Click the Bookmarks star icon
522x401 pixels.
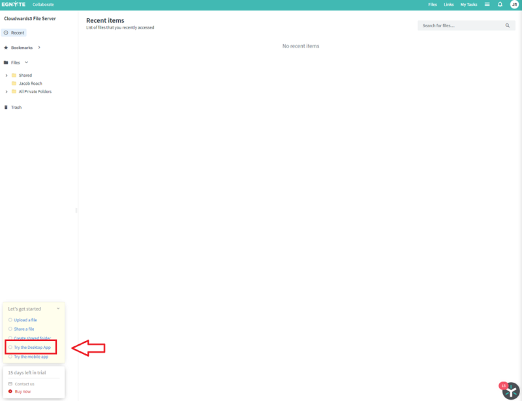6,48
